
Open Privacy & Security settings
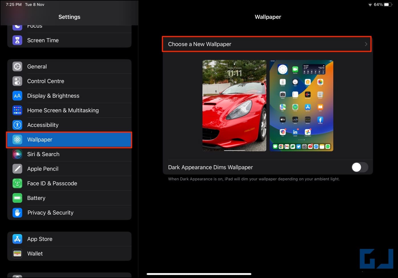[x=69, y=212]
